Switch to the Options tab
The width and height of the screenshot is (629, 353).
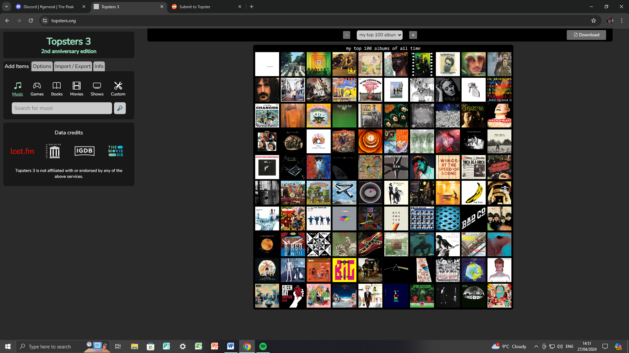[42, 66]
